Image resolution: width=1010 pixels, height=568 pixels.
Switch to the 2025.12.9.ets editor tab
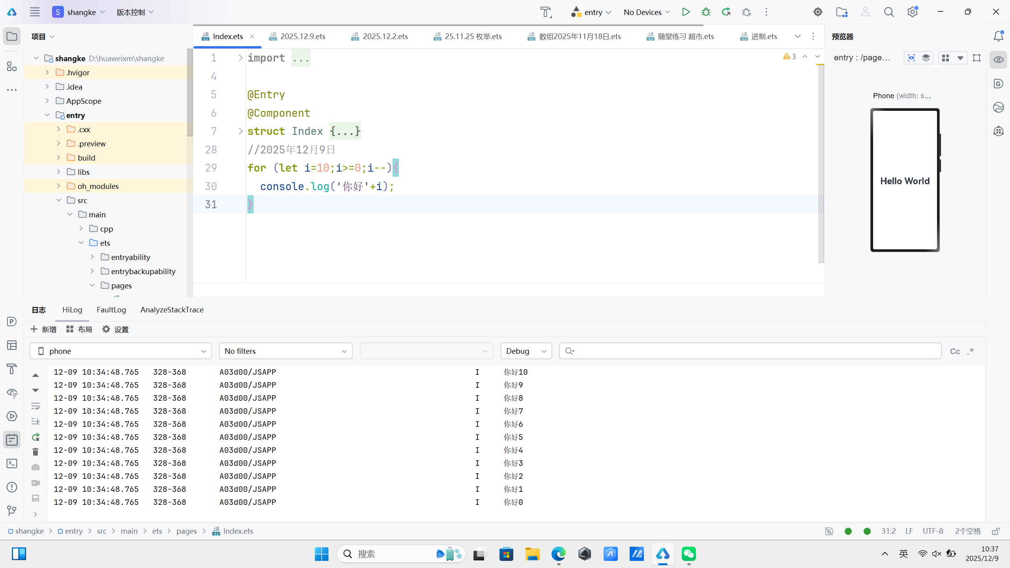point(303,36)
